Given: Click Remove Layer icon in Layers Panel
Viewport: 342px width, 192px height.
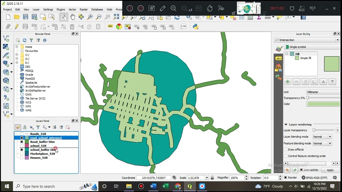Looking at the screenshot, I should click(x=68, y=127).
